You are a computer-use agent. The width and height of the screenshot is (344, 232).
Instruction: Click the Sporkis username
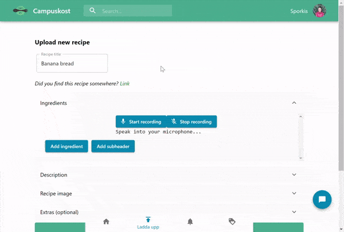(x=299, y=11)
